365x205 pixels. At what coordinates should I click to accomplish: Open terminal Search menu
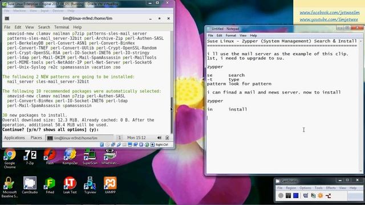click(44, 27)
